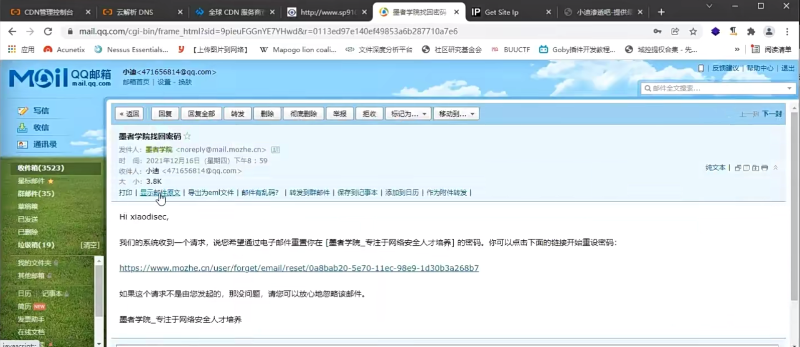Open the Extensions puzzle icon
This screenshot has width=800, height=347.
(751, 31)
